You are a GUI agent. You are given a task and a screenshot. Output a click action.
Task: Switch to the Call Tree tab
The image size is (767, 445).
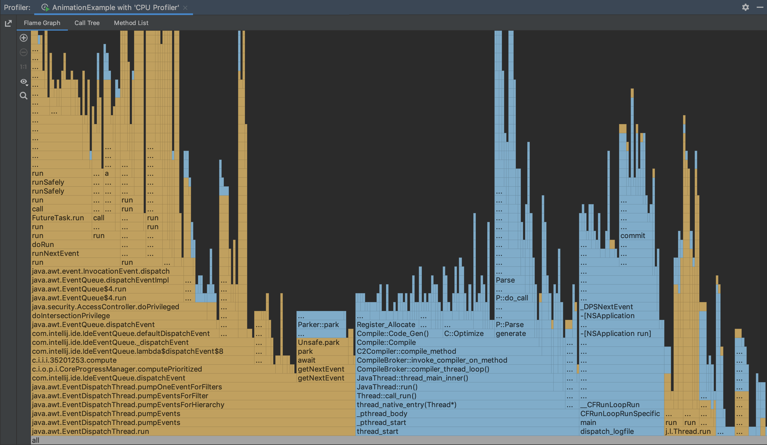87,23
